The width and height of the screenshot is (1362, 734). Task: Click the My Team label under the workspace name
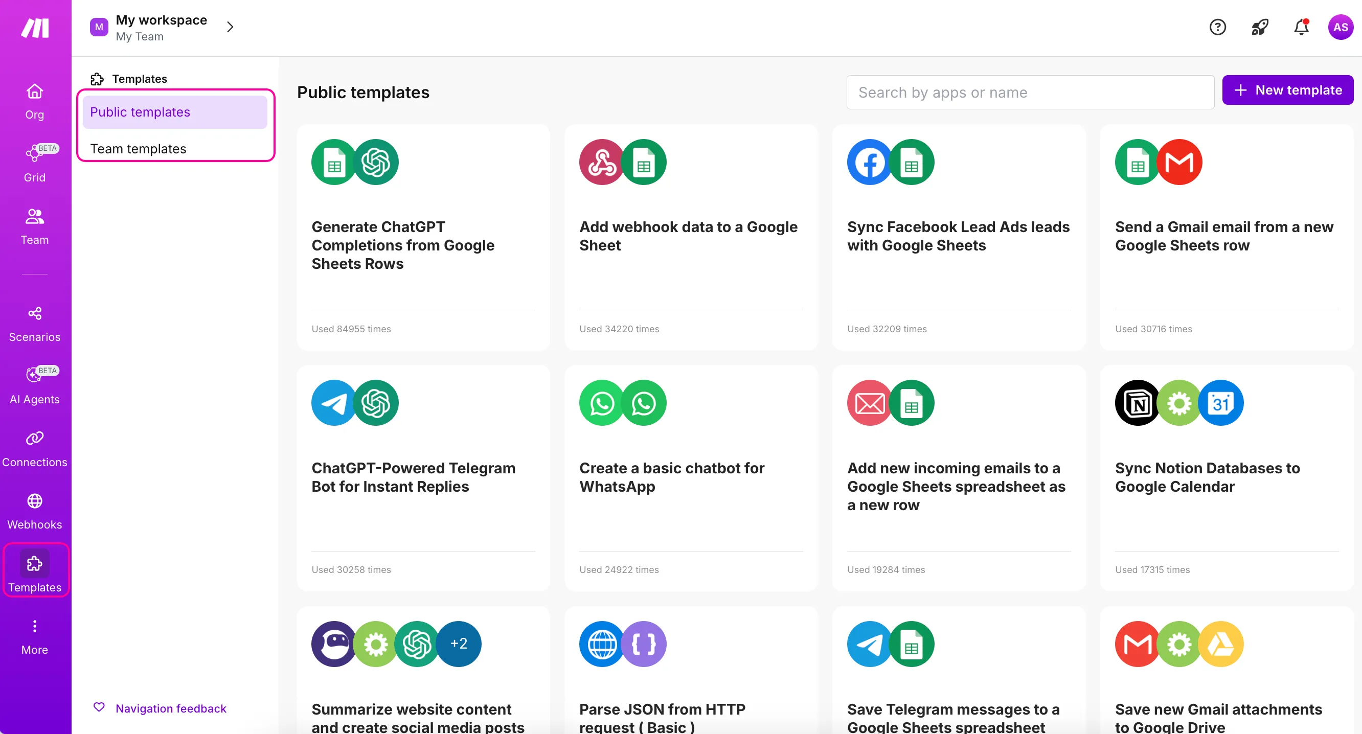click(140, 36)
